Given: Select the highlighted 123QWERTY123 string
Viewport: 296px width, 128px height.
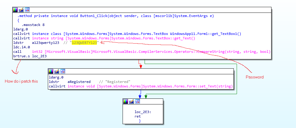Looking at the screenshot, I should click(84, 43).
